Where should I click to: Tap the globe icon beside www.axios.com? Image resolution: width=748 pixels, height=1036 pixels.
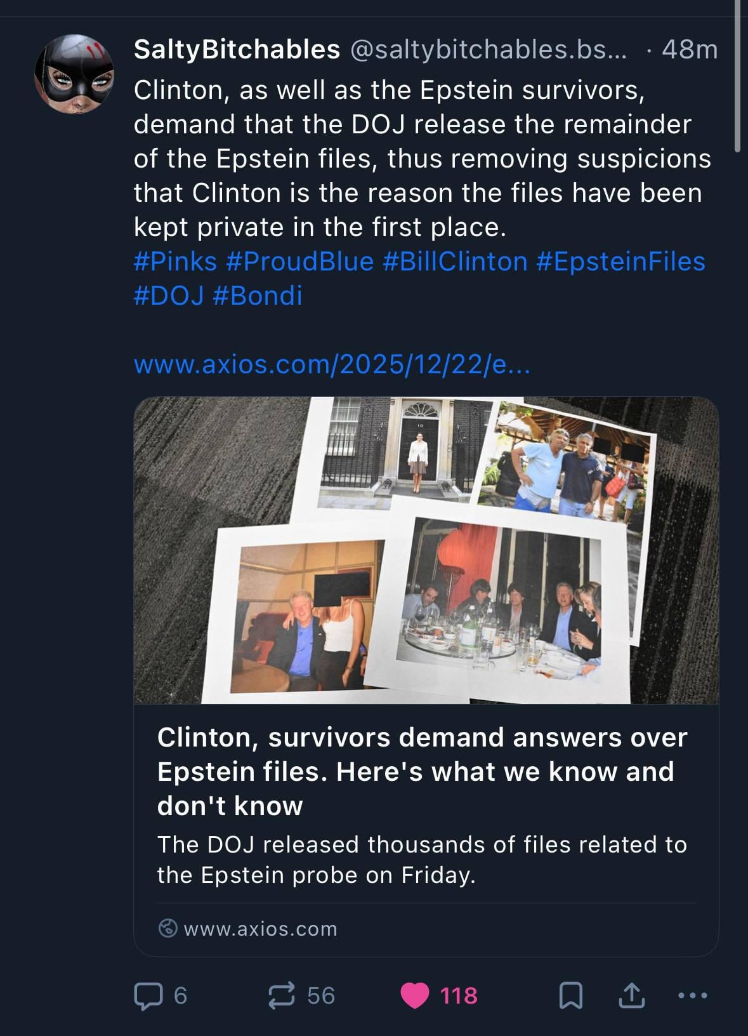tap(167, 929)
